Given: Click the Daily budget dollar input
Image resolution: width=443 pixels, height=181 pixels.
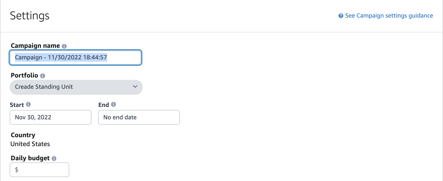Looking at the screenshot, I should (39, 170).
